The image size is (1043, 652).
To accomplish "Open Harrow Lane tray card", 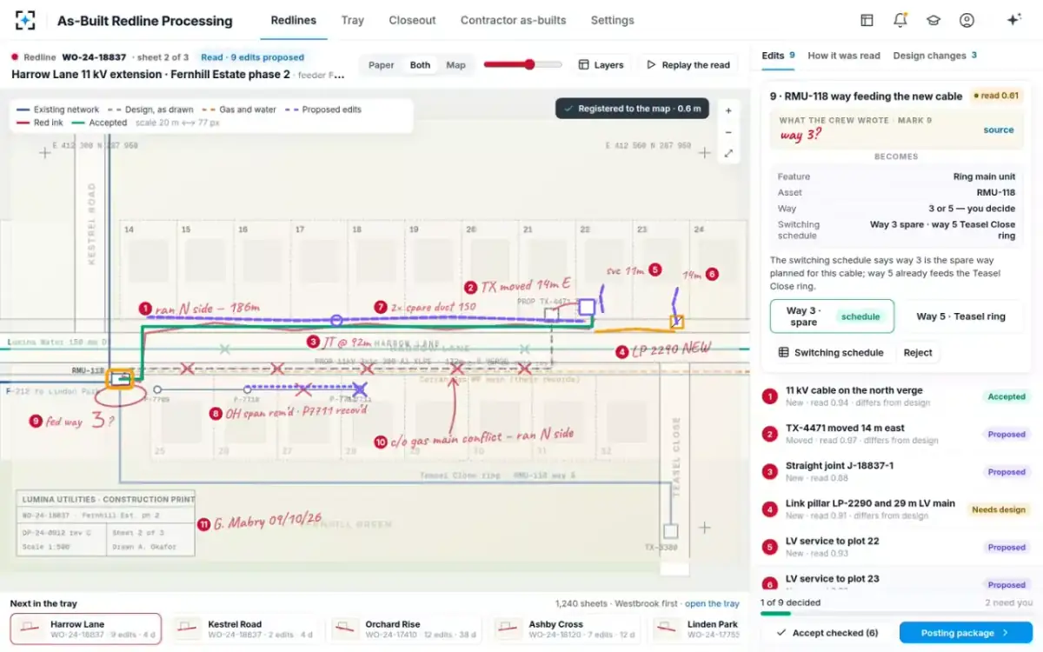I will click(85, 629).
